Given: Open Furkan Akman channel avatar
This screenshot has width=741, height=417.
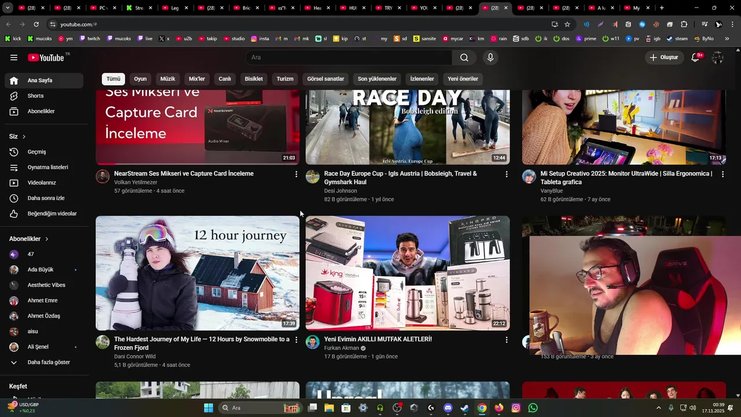Looking at the screenshot, I should [x=313, y=342].
